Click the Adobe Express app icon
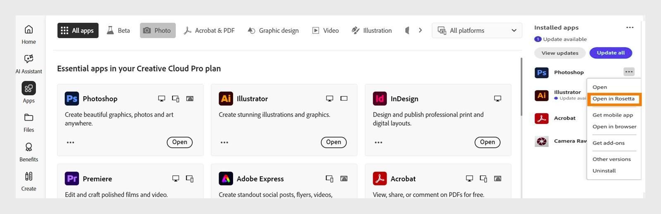This screenshot has width=661, height=214. [x=226, y=178]
